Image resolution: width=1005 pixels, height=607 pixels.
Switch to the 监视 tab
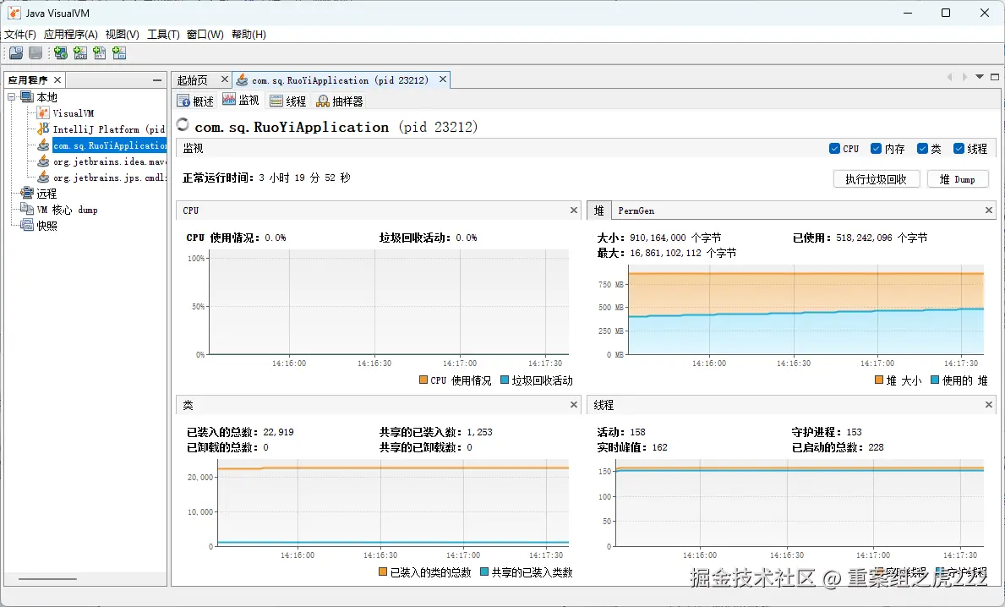point(241,100)
